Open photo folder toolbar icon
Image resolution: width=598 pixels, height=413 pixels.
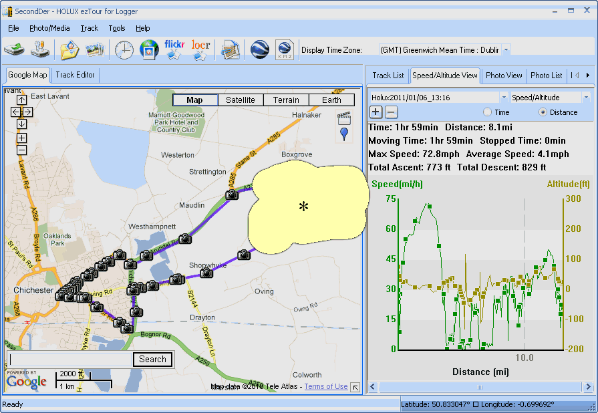69,49
